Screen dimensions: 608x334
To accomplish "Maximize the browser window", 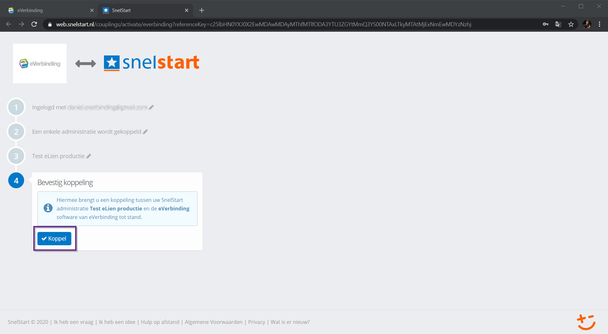I will 581,6.
